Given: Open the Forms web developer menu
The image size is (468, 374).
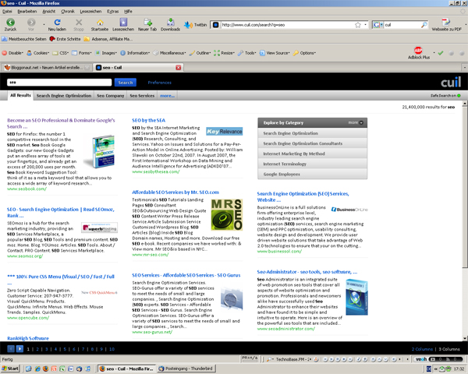Looking at the screenshot, I should tap(81, 53).
